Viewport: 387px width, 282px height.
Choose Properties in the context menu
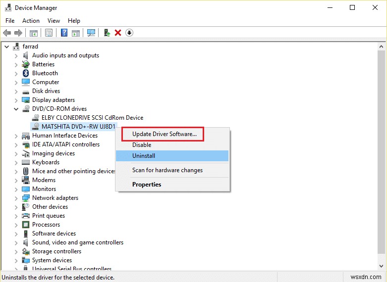tap(172, 185)
